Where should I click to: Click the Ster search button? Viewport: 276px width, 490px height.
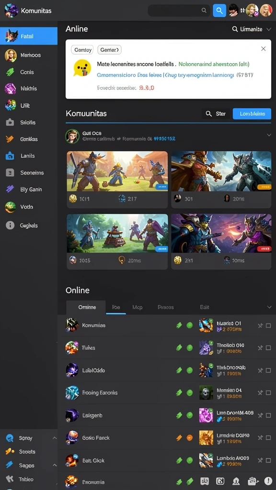click(x=216, y=114)
